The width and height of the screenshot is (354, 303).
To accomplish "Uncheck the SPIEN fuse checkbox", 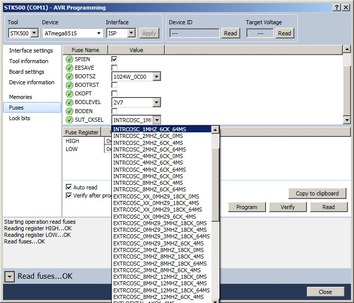I will 114,59.
